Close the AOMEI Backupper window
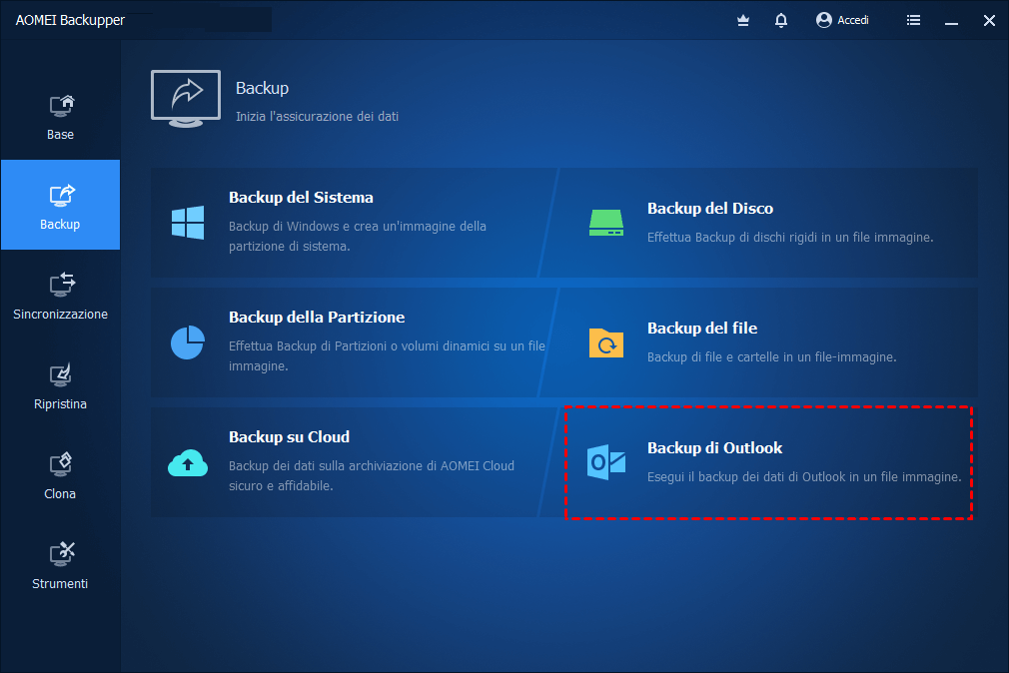This screenshot has width=1009, height=673. click(x=990, y=21)
